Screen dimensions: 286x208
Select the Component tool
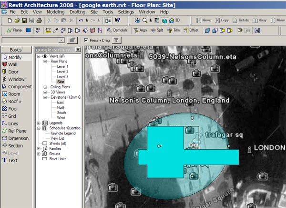tap(16, 86)
